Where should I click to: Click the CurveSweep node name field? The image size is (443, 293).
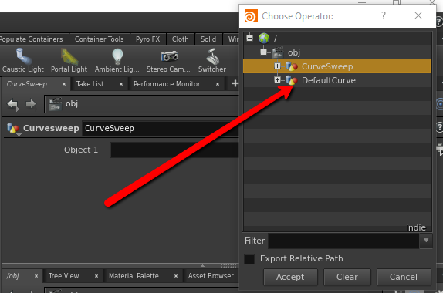(x=161, y=129)
